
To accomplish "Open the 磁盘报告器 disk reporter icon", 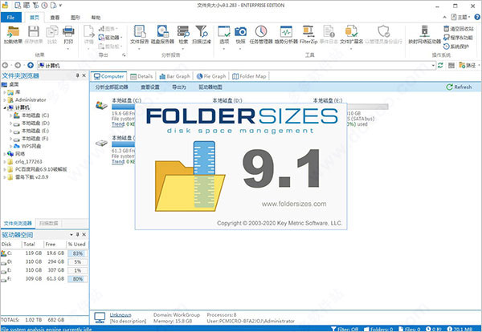I will 162,31.
